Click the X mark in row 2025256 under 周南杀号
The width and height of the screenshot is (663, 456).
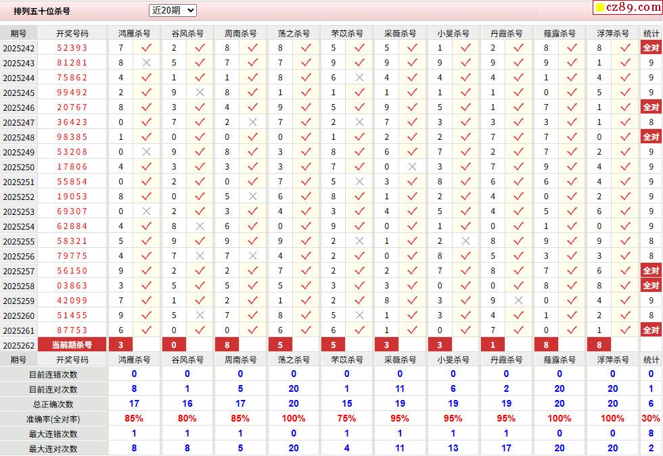click(x=253, y=256)
